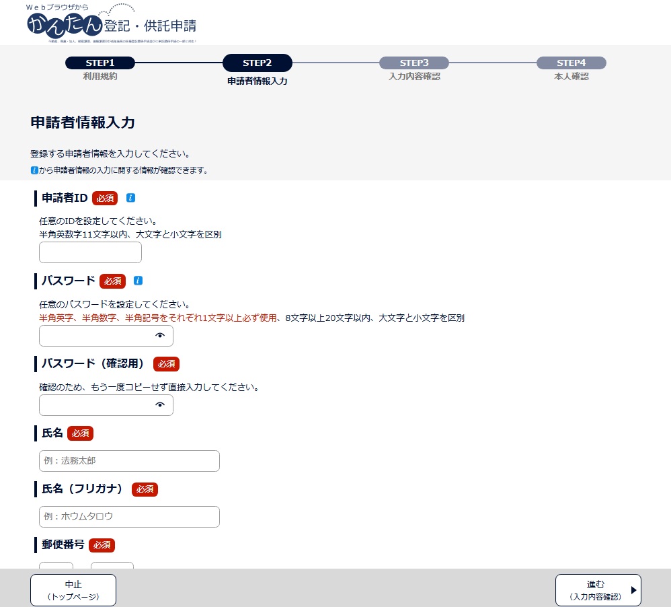Toggle visibility in パスワード(確認用) field
The height and width of the screenshot is (607, 671).
click(x=160, y=404)
